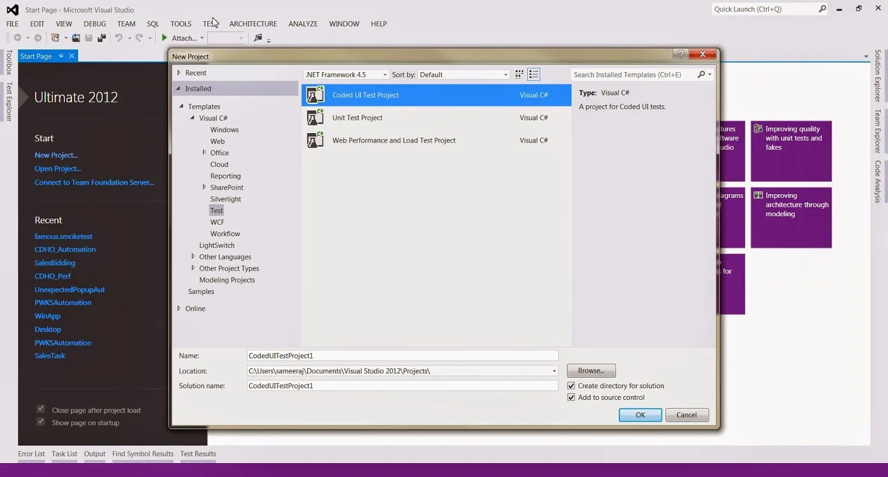This screenshot has height=477, width=888.
Task: Expand SharePoint tree node
Action: [x=204, y=187]
